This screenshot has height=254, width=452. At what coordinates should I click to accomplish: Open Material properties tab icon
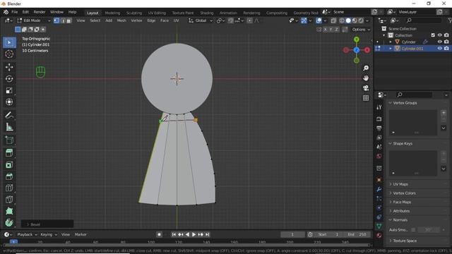point(379,235)
